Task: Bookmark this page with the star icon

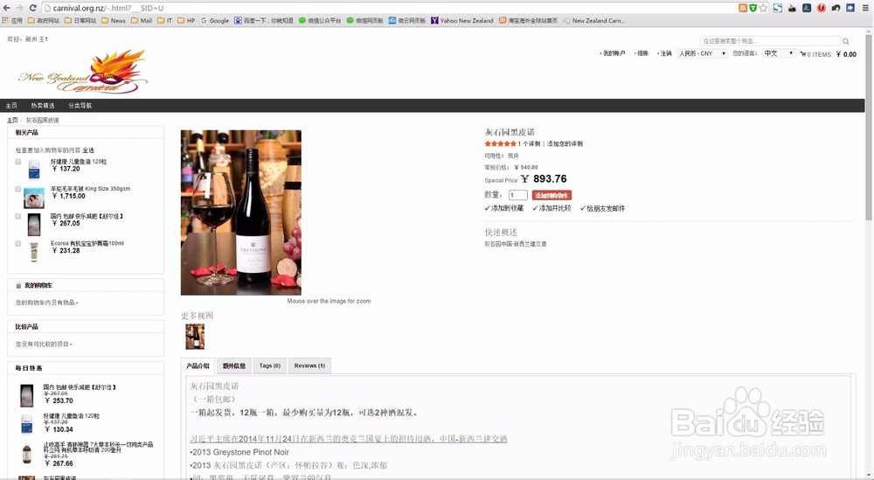Action: 763,8
